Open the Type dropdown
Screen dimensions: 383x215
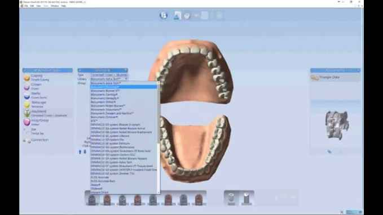pos(109,75)
